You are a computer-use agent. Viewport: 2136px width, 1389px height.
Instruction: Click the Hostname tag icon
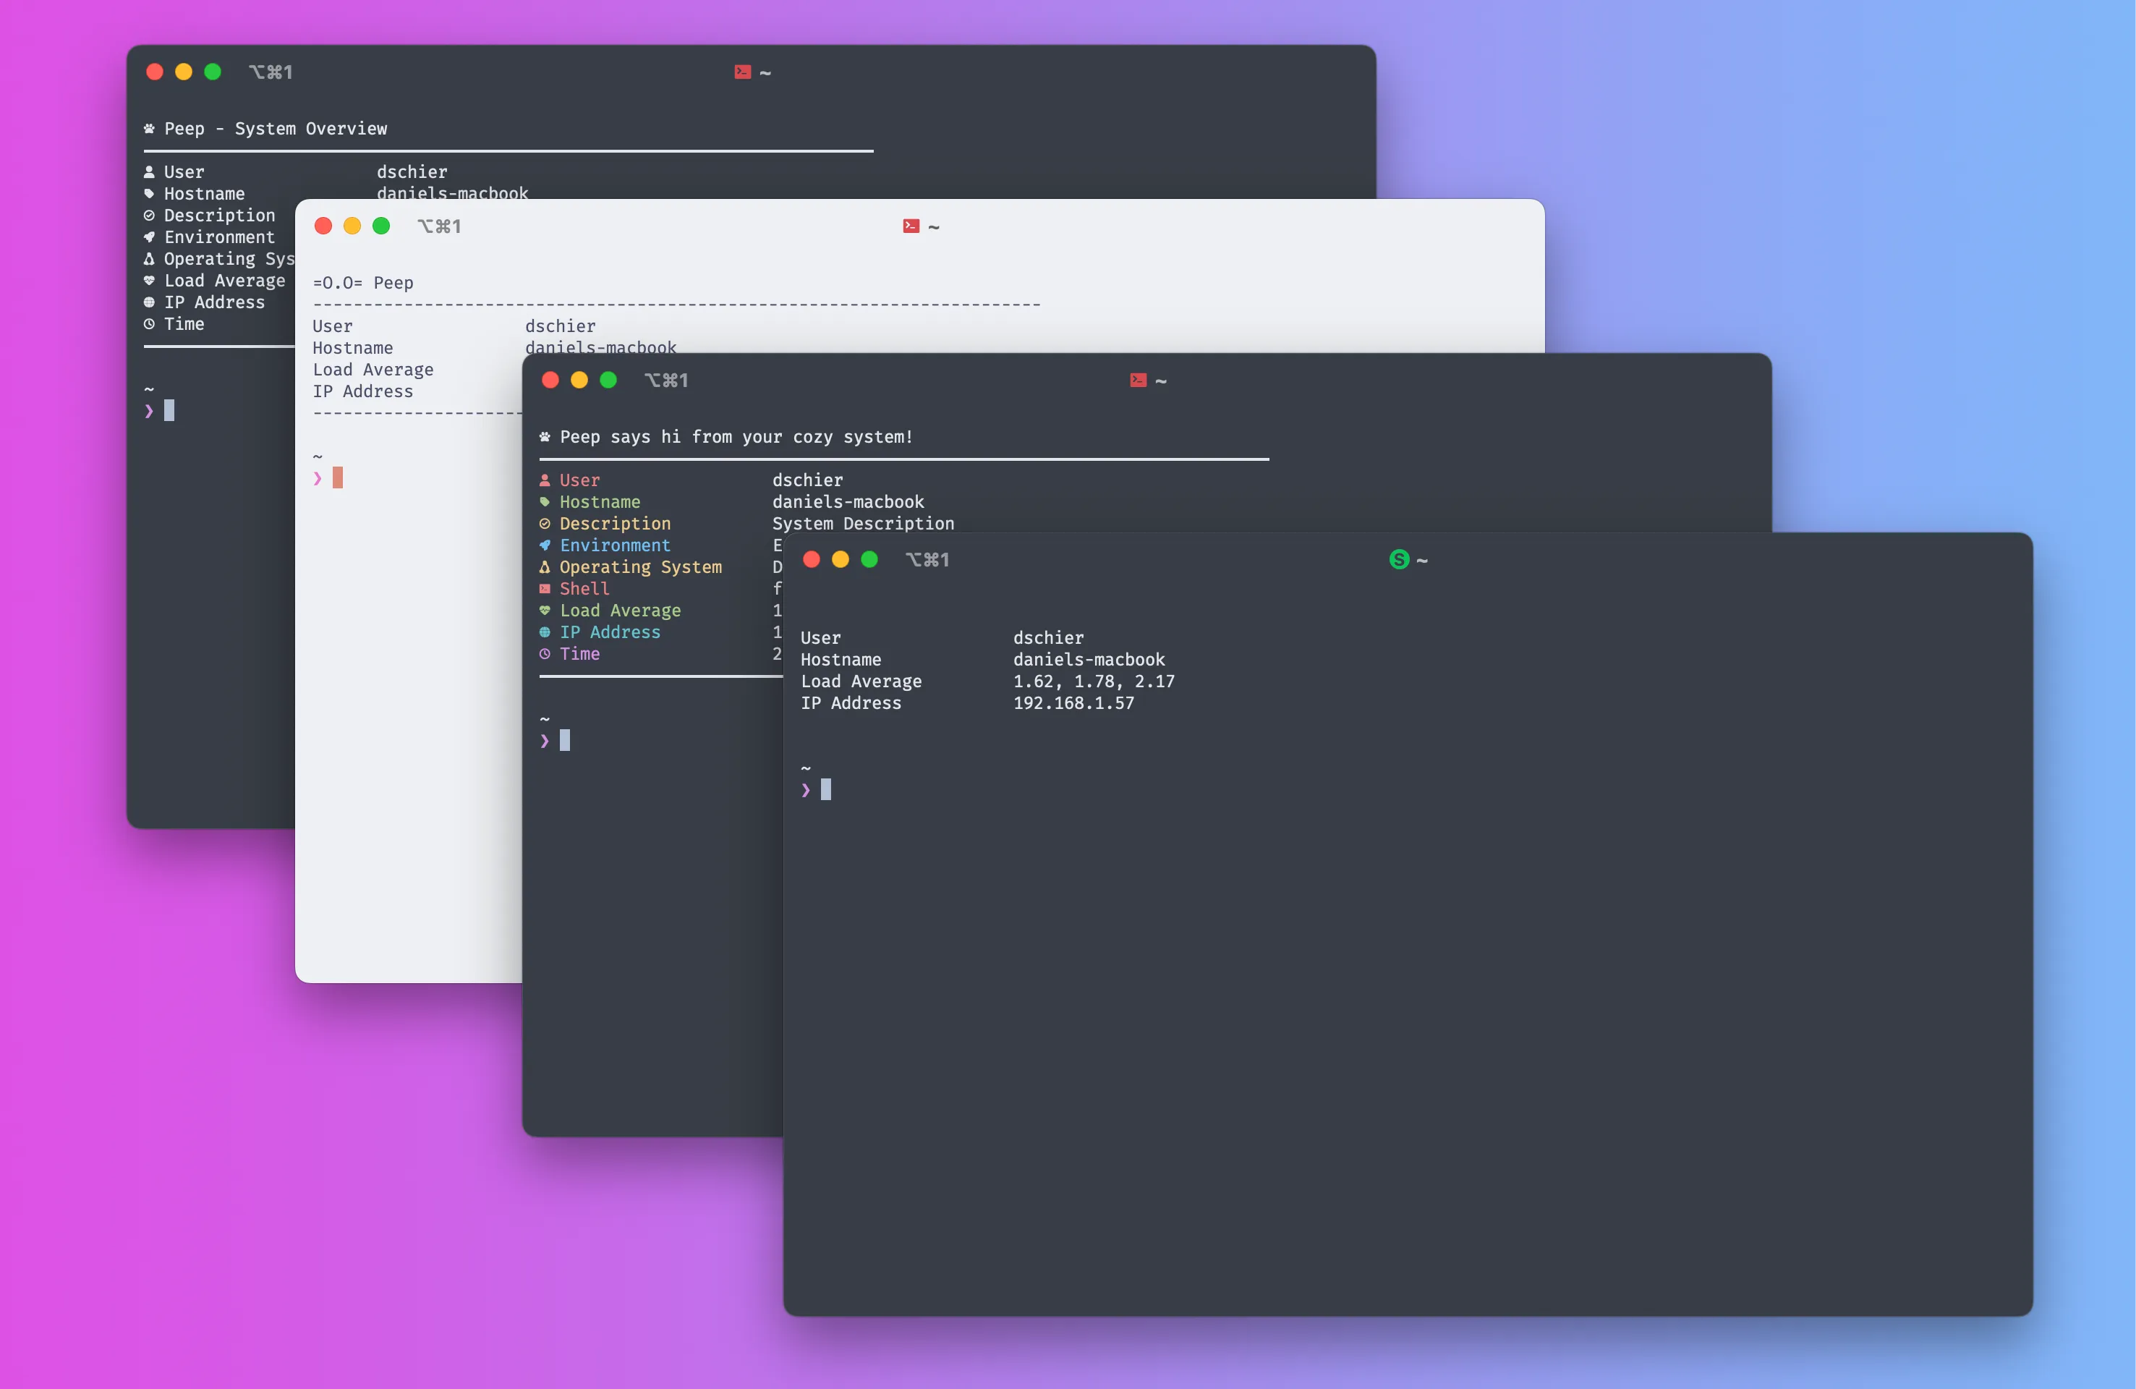pos(545,502)
